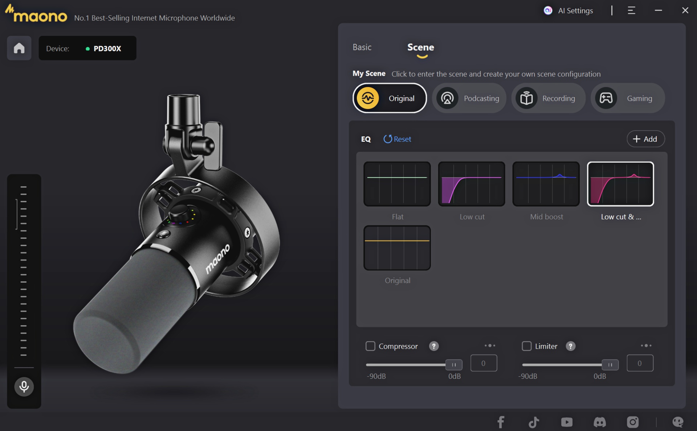
Task: Open the YouTube social link icon
Action: 567,422
